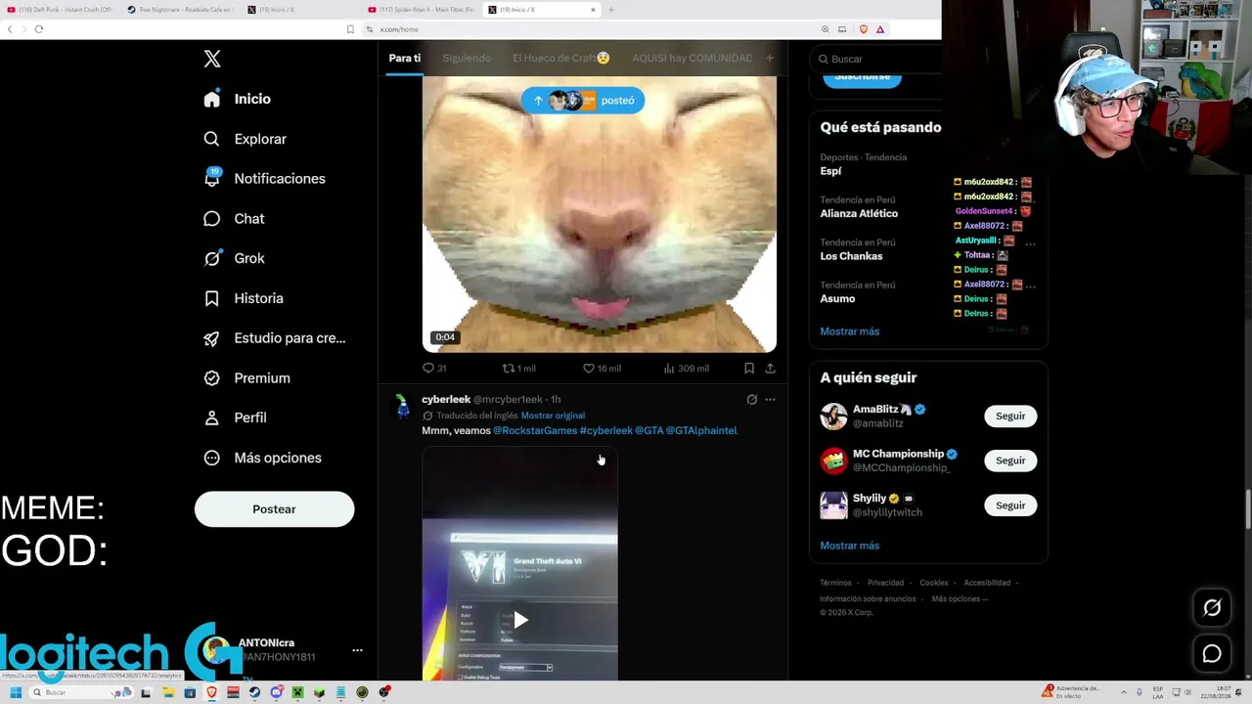
Task: Open Notificaciones in the sidebar
Action: 265,179
